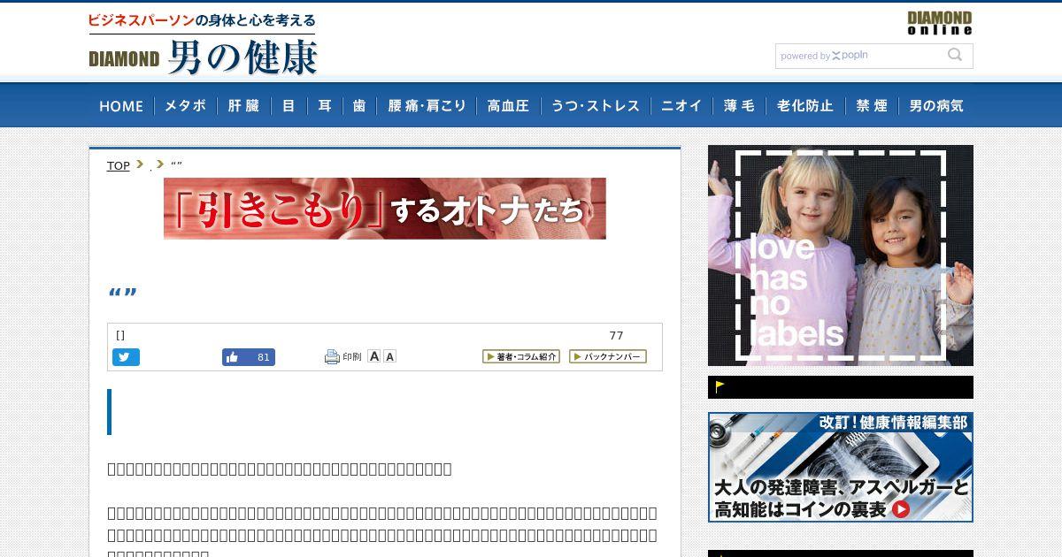Click the Twitter share icon

[x=126, y=357]
